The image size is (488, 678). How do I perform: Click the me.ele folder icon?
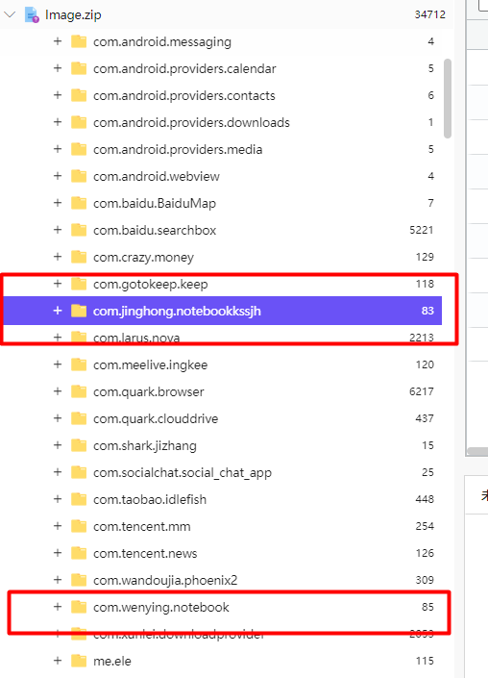(x=79, y=661)
